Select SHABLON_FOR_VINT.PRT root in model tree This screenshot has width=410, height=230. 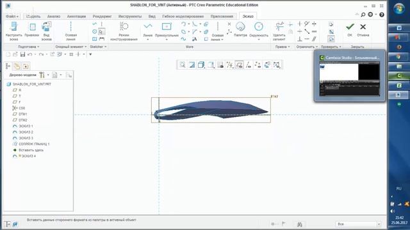click(x=29, y=84)
